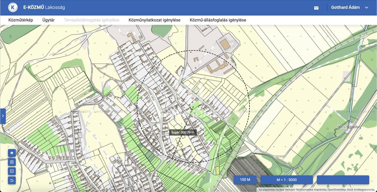Click the Sugár: 300.79 m radius label
Viewport: 377px width, 192px height.
[x=183, y=132]
